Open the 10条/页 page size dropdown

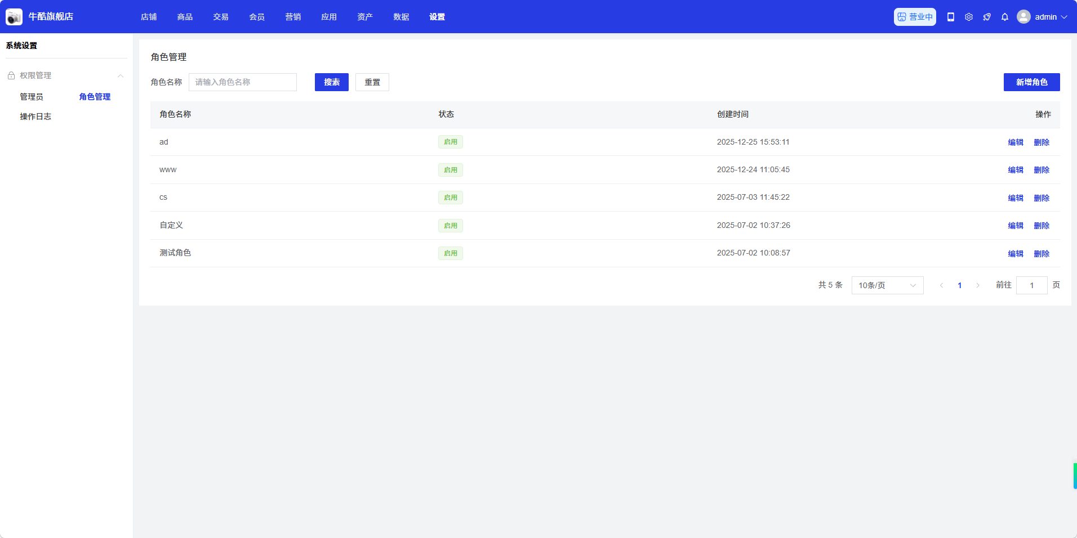click(887, 285)
